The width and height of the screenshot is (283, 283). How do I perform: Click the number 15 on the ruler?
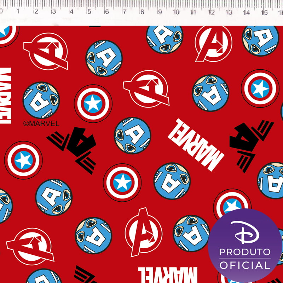[x=264, y=13]
